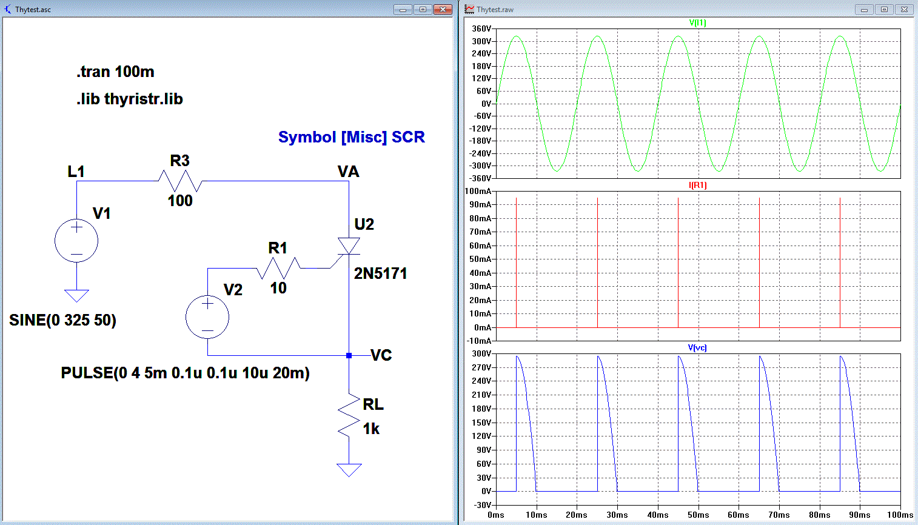Click the 2N5171 device model label
The height and width of the screenshot is (525, 918).
tap(380, 273)
